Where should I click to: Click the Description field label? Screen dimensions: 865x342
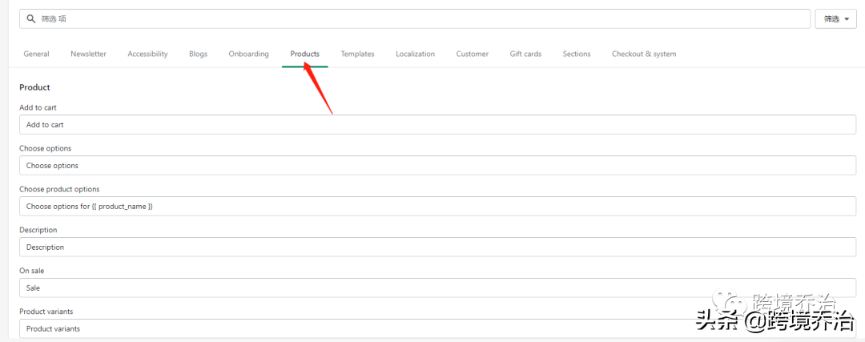(38, 230)
